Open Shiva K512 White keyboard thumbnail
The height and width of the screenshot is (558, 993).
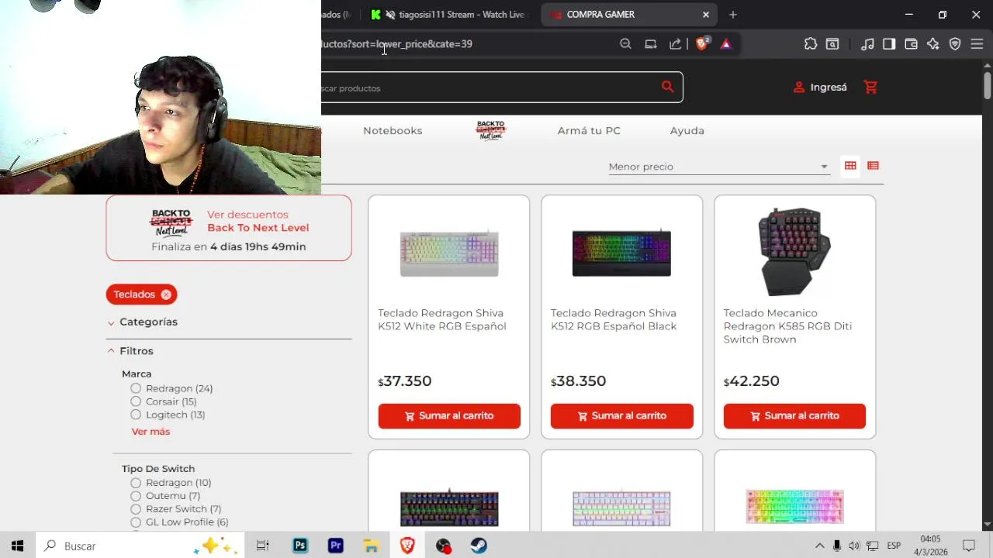click(449, 253)
